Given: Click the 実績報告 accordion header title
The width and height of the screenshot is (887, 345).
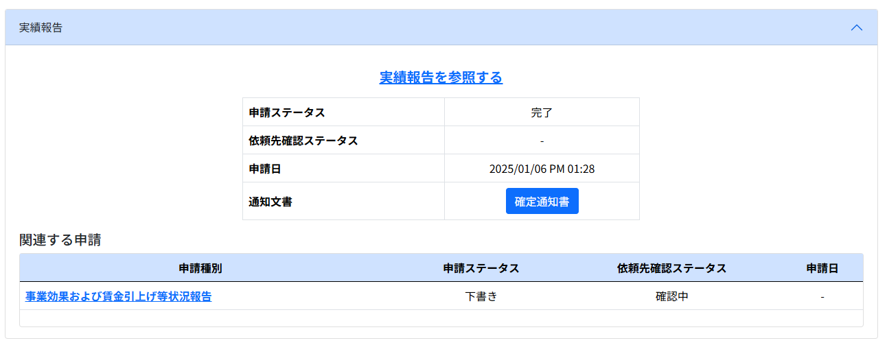Looking at the screenshot, I should 41,28.
